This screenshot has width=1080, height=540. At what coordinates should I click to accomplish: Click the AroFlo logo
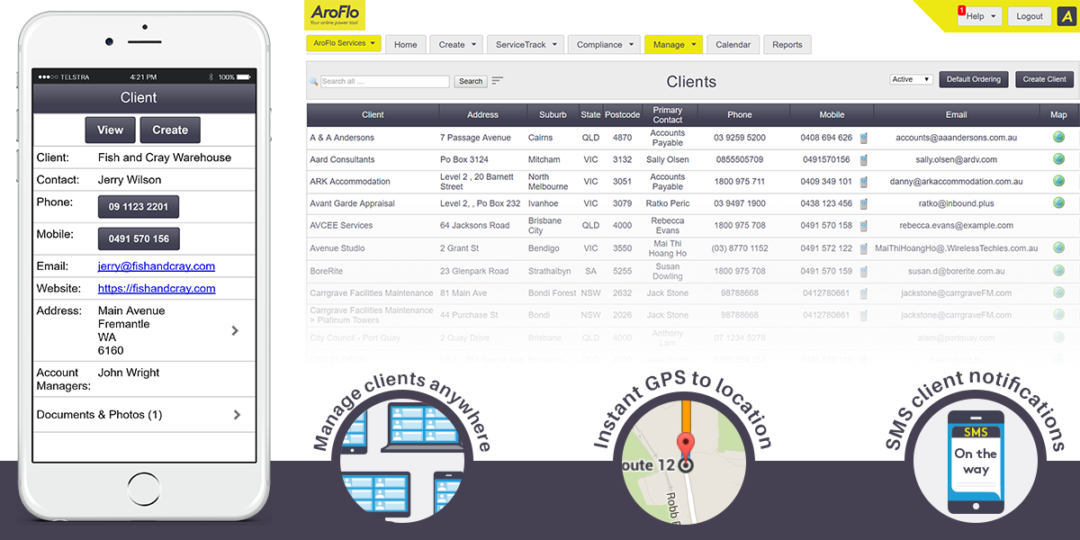pyautogui.click(x=336, y=13)
